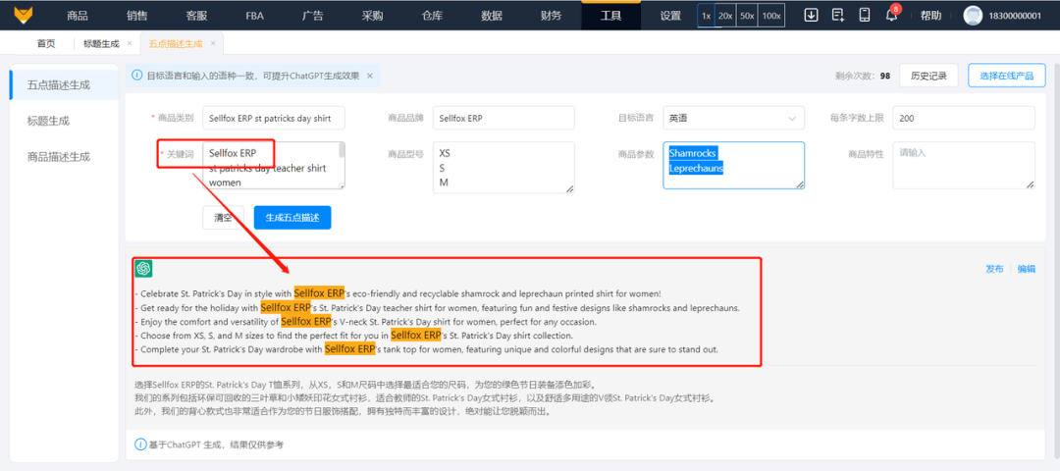Select the 1x zoom option
This screenshot has width=1060, height=471.
pyautogui.click(x=706, y=16)
